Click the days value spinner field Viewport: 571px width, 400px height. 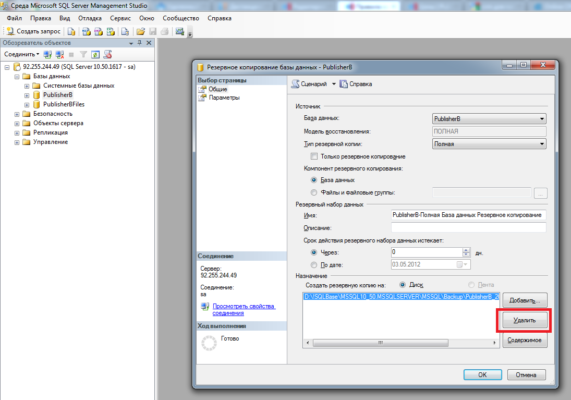click(x=427, y=252)
